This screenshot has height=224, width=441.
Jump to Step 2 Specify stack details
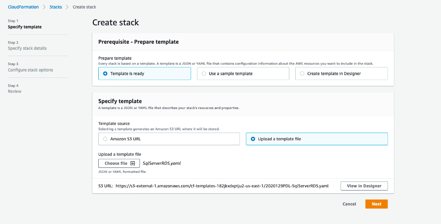click(x=27, y=48)
